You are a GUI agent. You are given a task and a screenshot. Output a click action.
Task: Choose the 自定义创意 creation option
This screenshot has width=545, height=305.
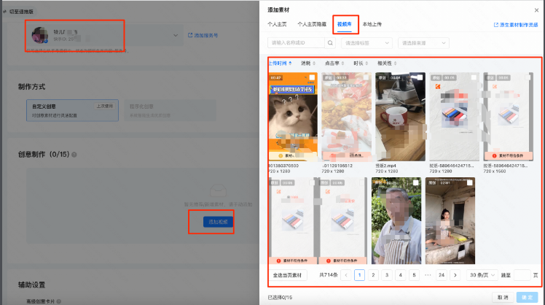pos(72,110)
